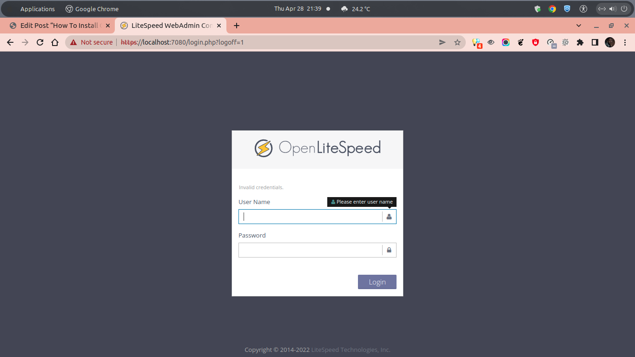Click the User Name input field
This screenshot has width=635, height=357.
[x=317, y=217]
